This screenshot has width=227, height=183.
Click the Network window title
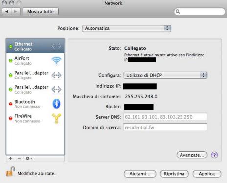(x=113, y=3)
